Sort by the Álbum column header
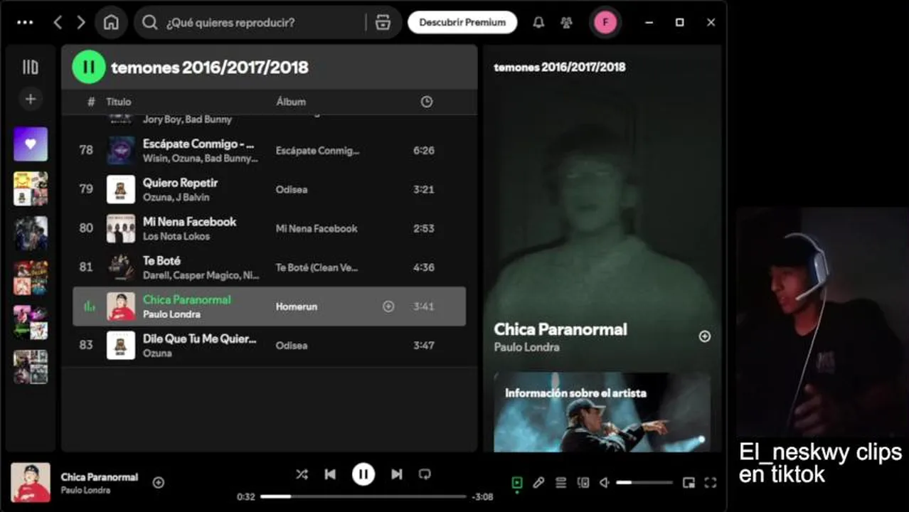Screen dimensions: 909x512 (290, 102)
